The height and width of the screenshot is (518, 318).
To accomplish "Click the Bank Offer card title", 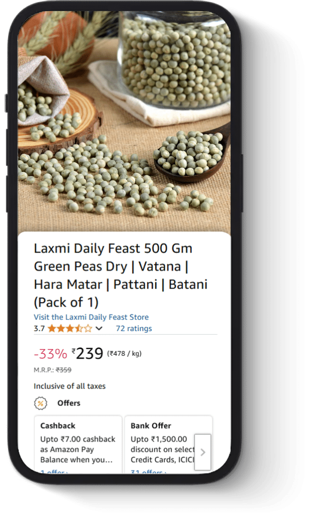I will click(151, 426).
